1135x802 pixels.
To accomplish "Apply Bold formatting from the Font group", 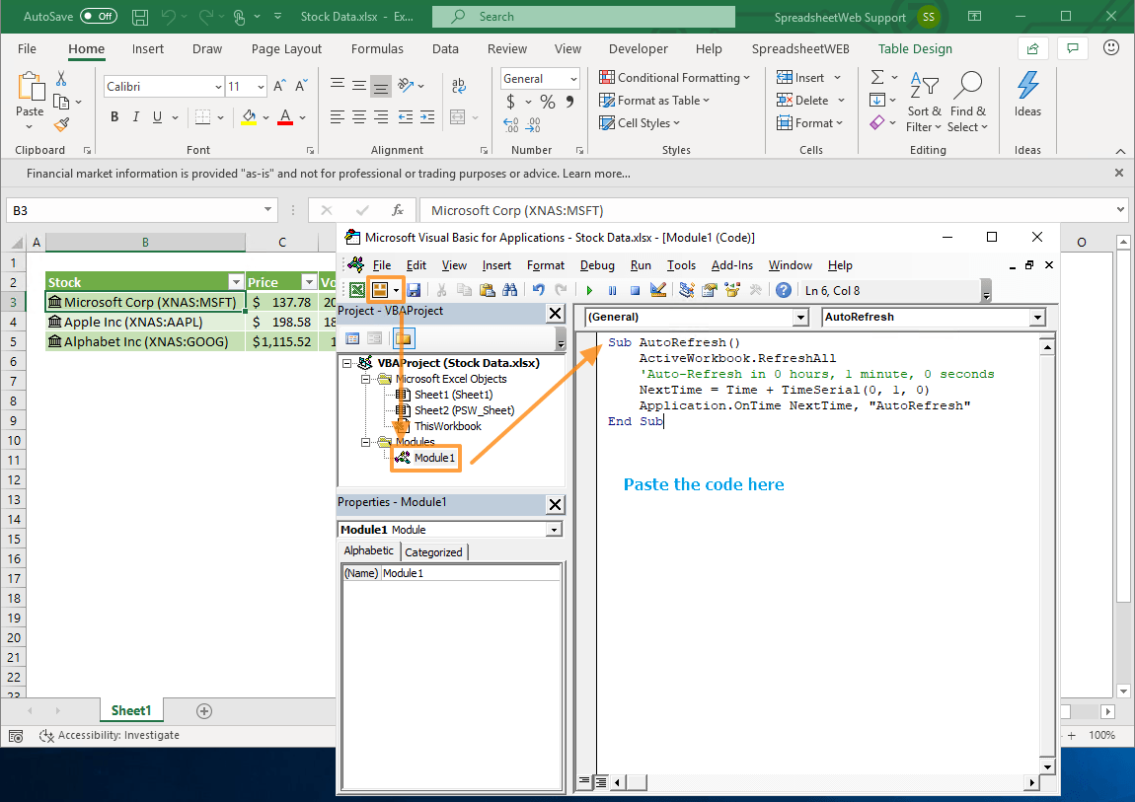I will coord(113,116).
